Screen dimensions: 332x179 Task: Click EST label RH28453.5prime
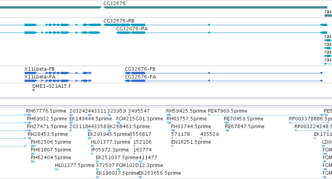[x=48, y=134]
